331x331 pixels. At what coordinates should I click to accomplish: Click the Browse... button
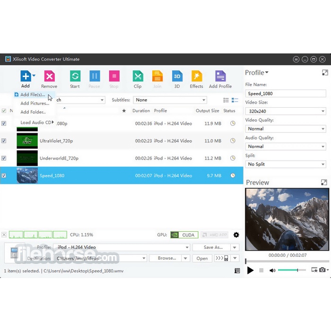pos(166,258)
